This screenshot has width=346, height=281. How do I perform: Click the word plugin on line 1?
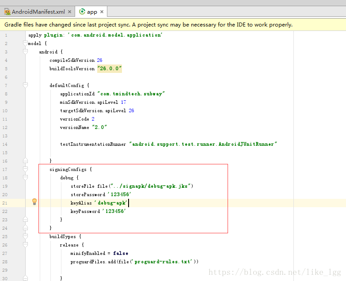tap(53, 35)
